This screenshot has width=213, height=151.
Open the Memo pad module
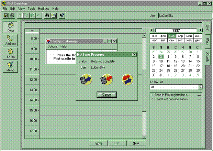pos(10,66)
